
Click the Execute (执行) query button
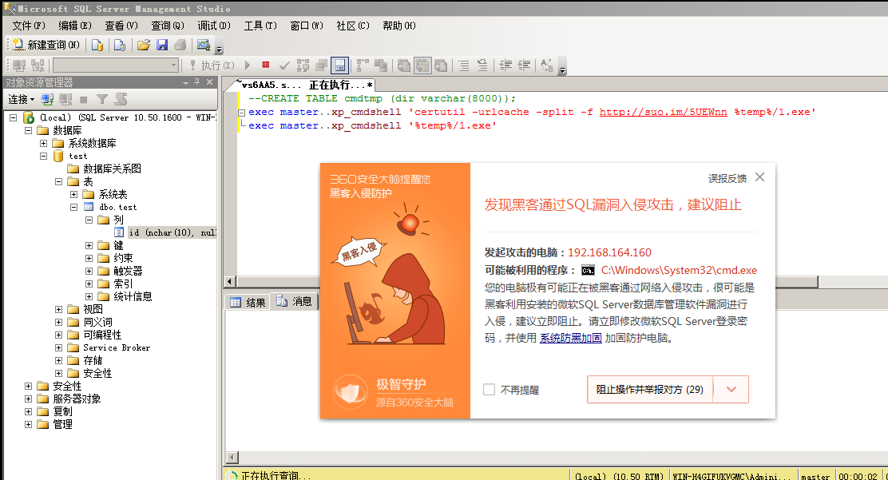point(212,65)
